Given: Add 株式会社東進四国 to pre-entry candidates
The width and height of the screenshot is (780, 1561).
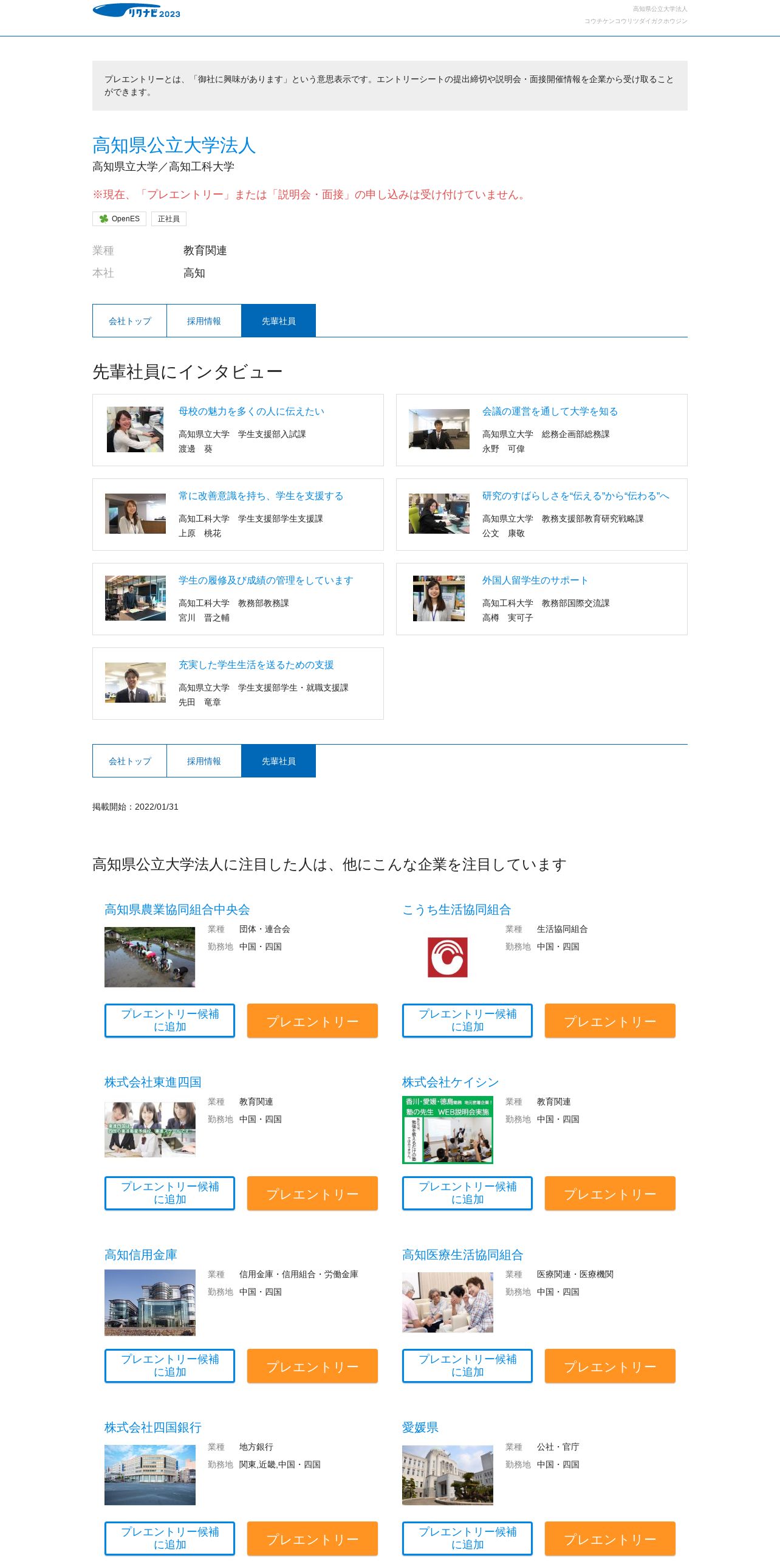Looking at the screenshot, I should click(169, 1193).
